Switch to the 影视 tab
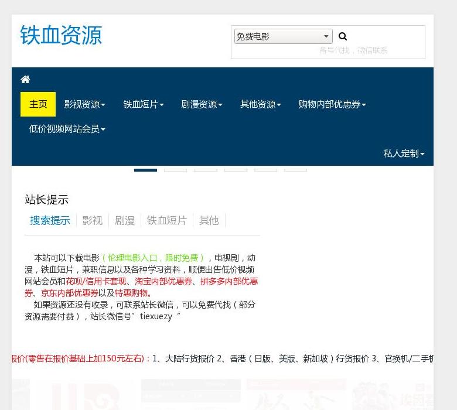 [x=93, y=220]
